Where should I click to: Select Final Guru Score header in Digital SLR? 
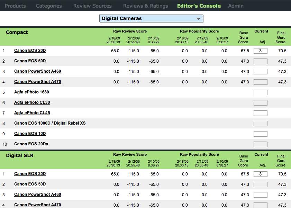[x=281, y=161]
